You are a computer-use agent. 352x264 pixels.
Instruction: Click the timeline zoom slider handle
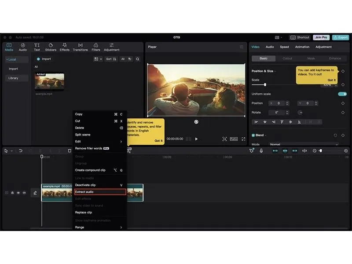coord(321,150)
